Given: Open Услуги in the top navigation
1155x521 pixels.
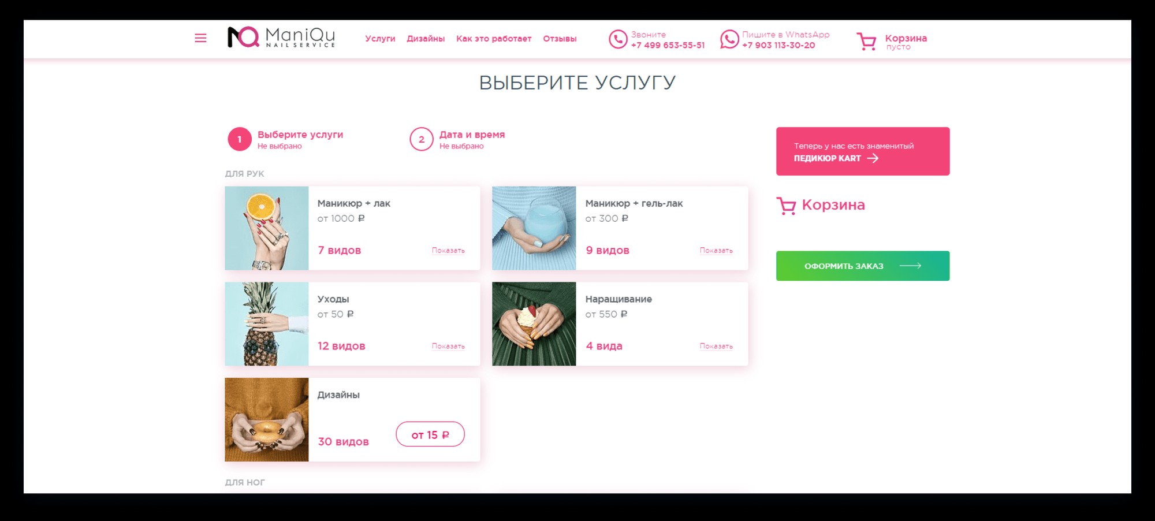Looking at the screenshot, I should tap(380, 39).
